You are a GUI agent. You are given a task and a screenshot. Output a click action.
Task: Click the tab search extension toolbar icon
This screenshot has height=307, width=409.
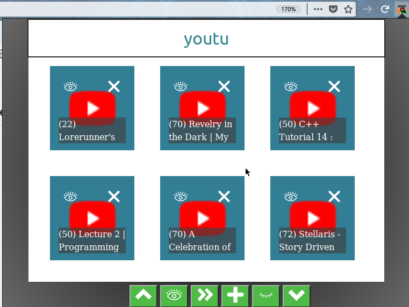(x=402, y=10)
